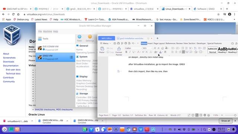Image resolution: width=238 pixels, height=134 pixels.
Task: Click the Format Painter tool
Action: 119,51
